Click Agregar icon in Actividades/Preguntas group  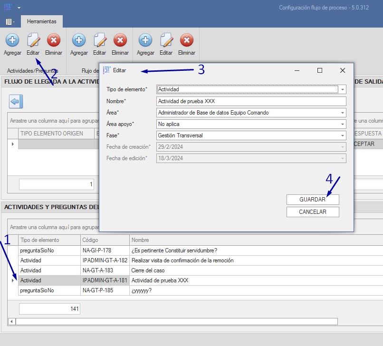pyautogui.click(x=12, y=40)
